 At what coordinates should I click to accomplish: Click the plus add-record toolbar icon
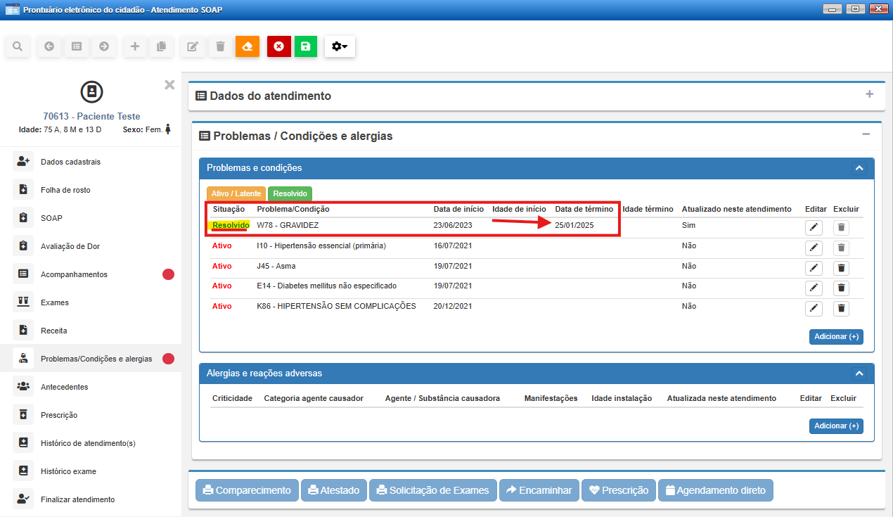pos(135,46)
